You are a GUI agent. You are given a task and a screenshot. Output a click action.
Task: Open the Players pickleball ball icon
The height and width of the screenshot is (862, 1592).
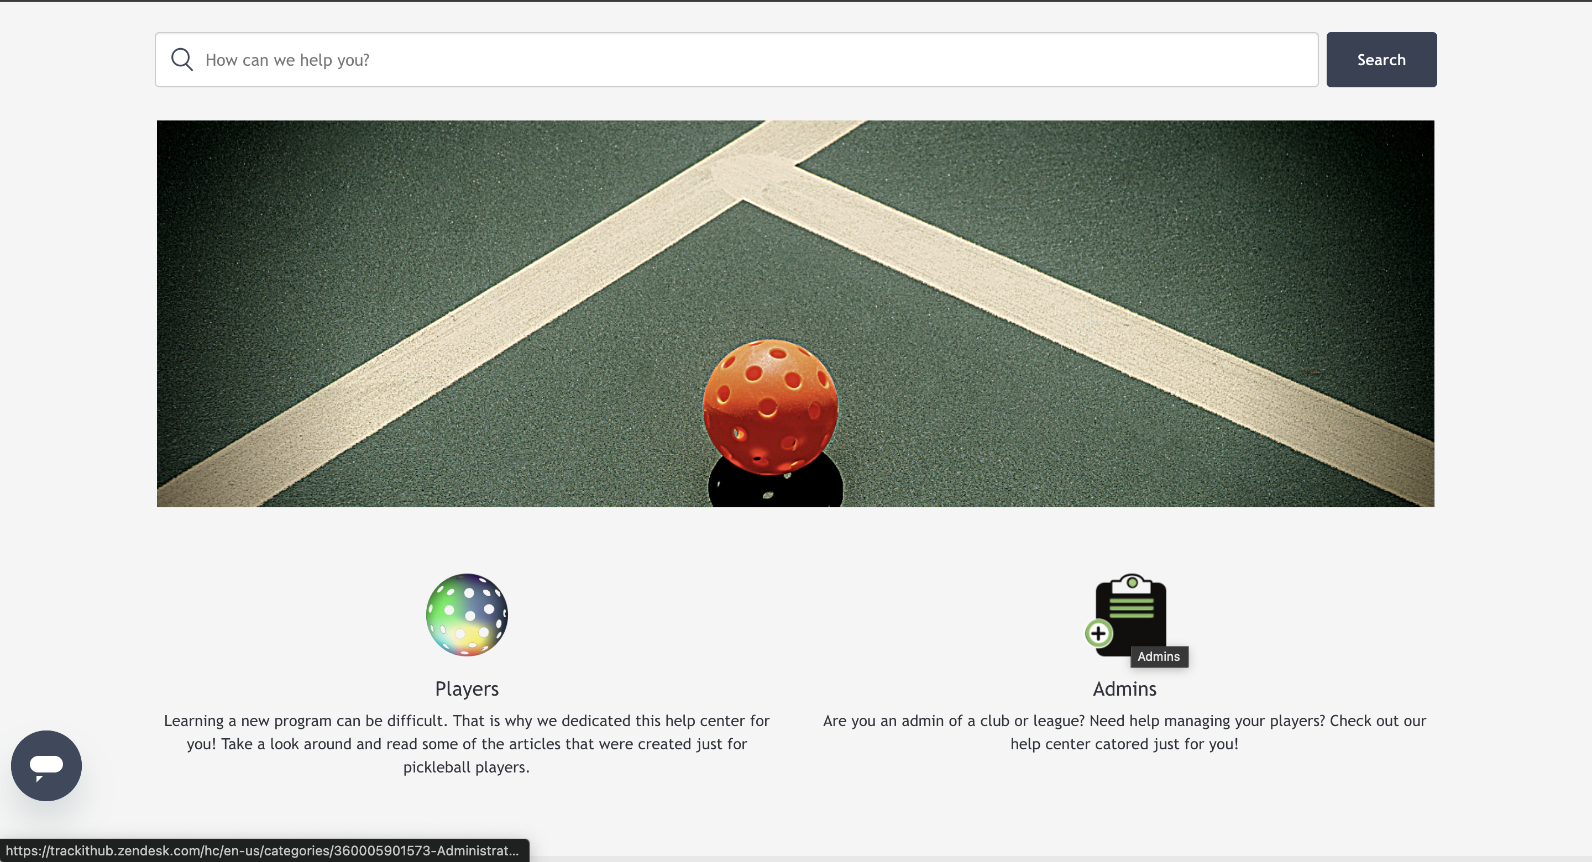click(x=467, y=614)
